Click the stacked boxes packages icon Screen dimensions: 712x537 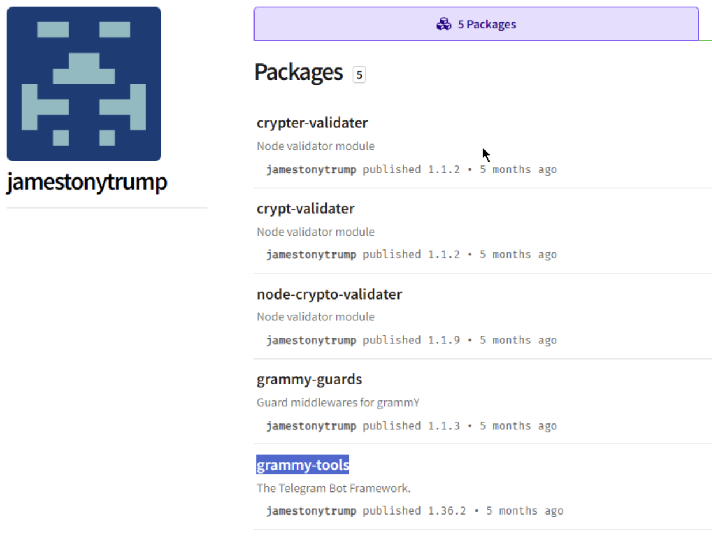click(x=444, y=24)
